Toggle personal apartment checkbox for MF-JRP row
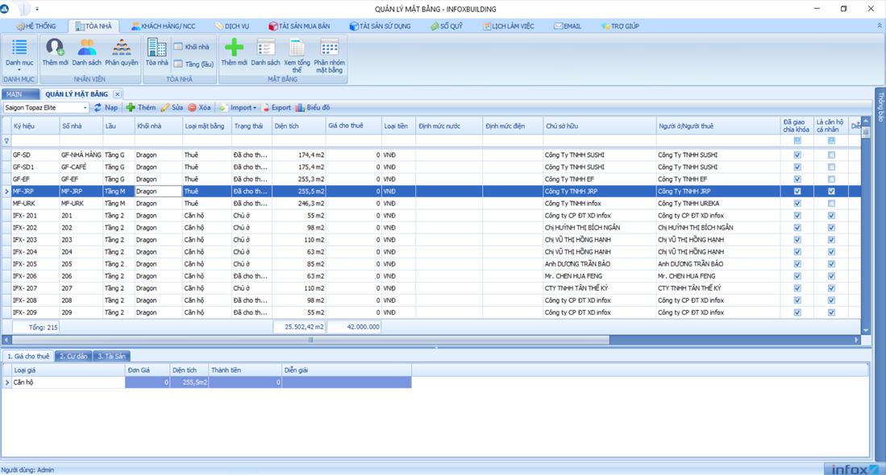This screenshot has width=886, height=475. coord(831,192)
